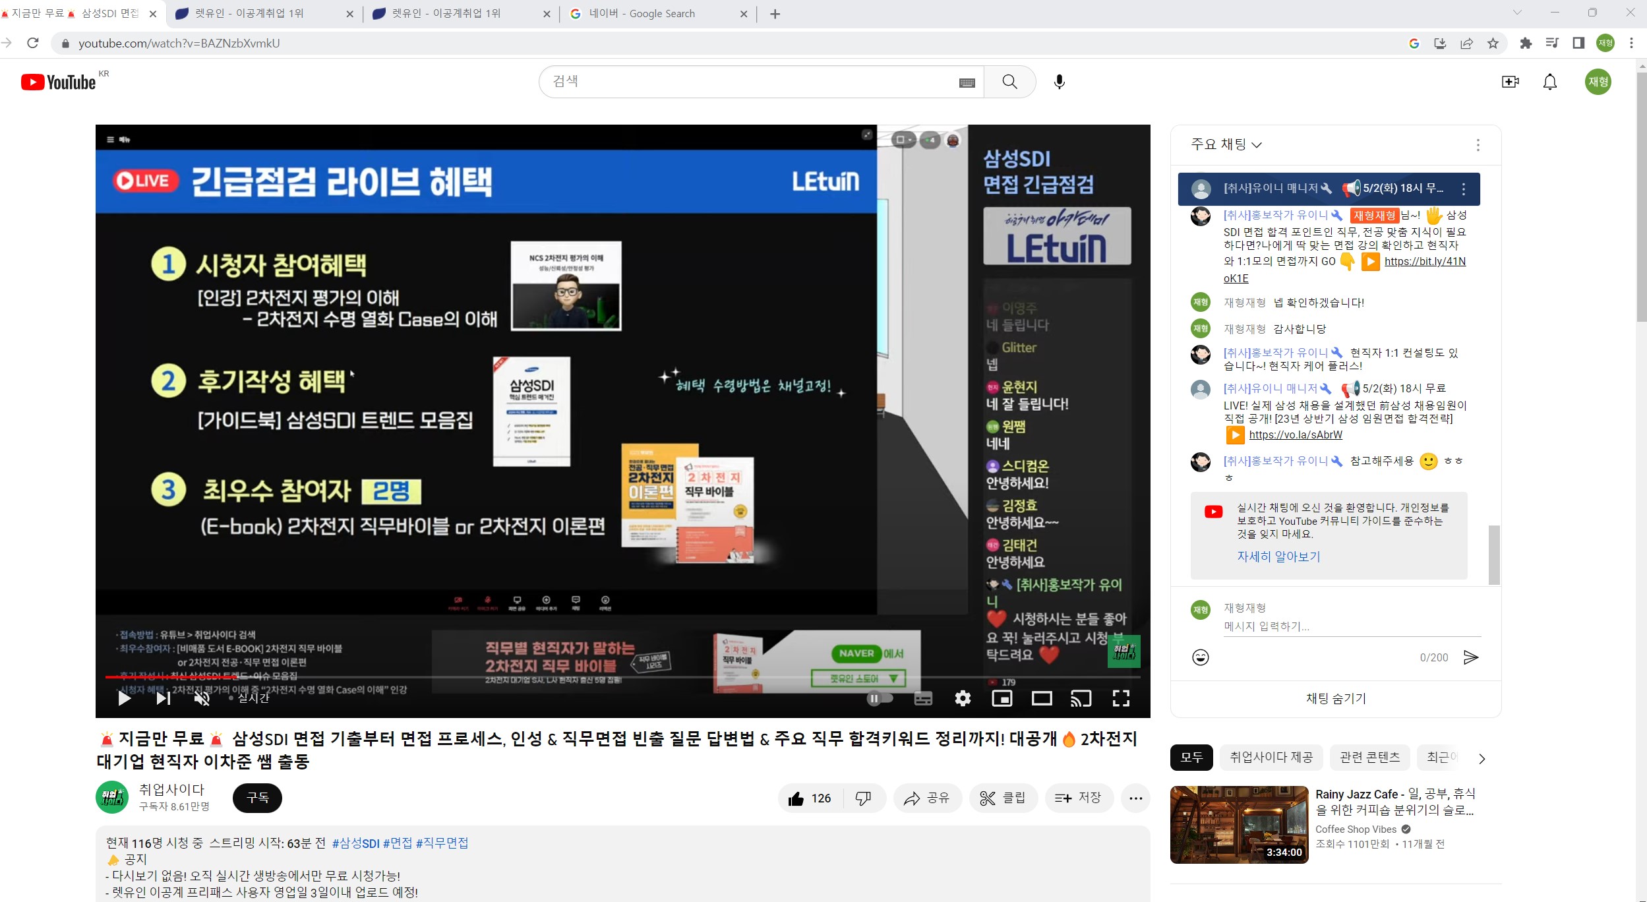The image size is (1647, 902).
Task: Click the 구독 subscribe button
Action: click(257, 798)
